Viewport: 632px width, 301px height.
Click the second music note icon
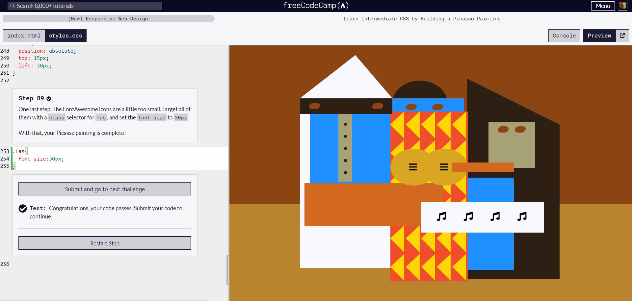[x=468, y=216]
